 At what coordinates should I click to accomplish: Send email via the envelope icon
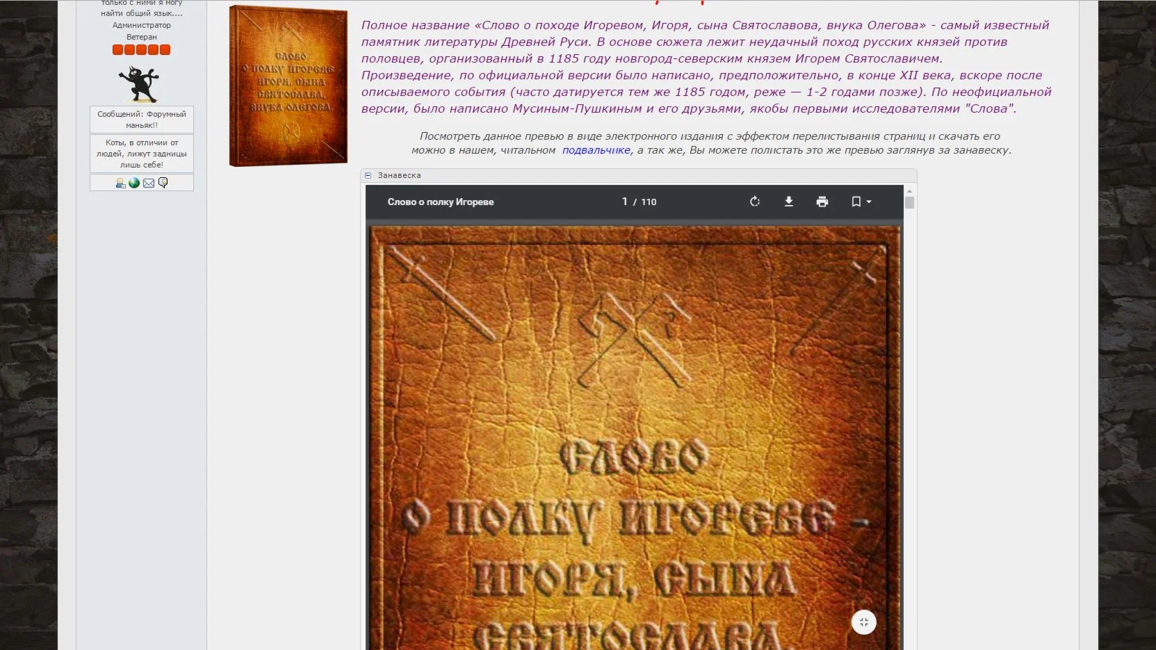[149, 183]
